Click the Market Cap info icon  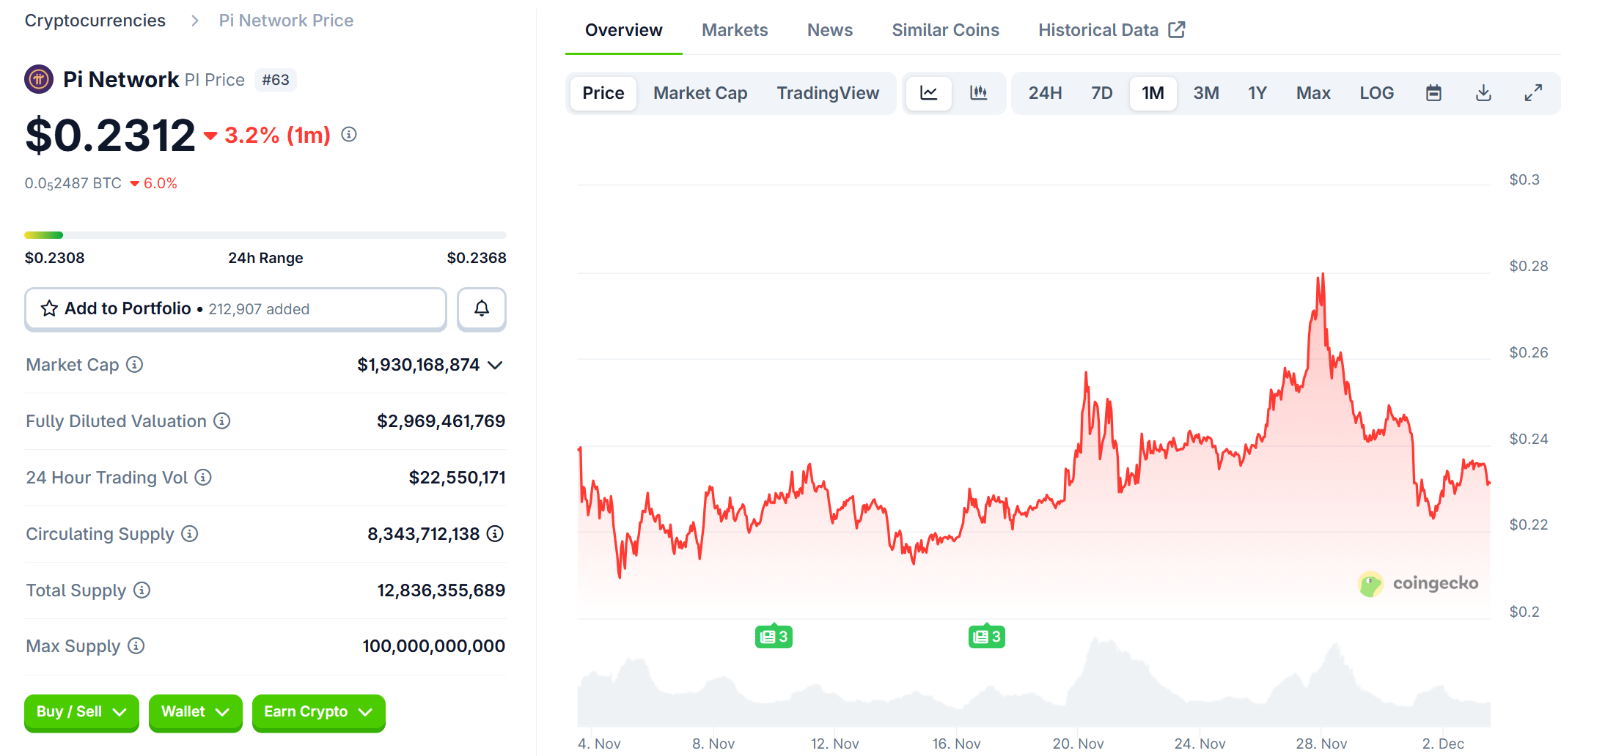(x=135, y=364)
